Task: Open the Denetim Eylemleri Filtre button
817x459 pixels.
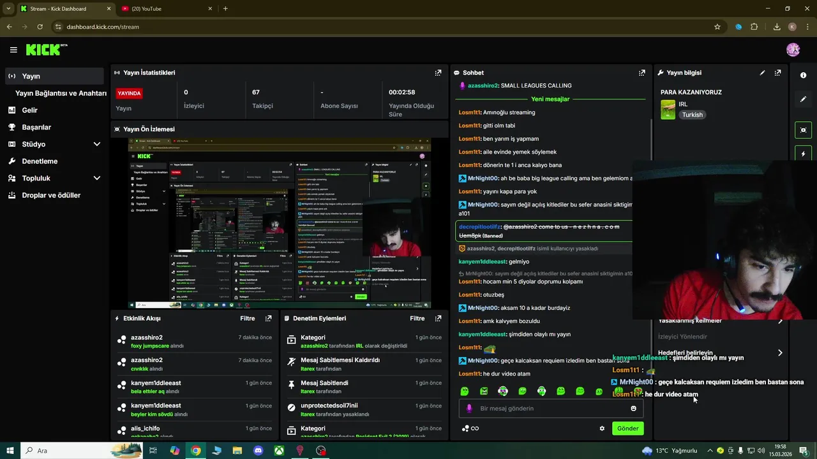Action: [417, 318]
